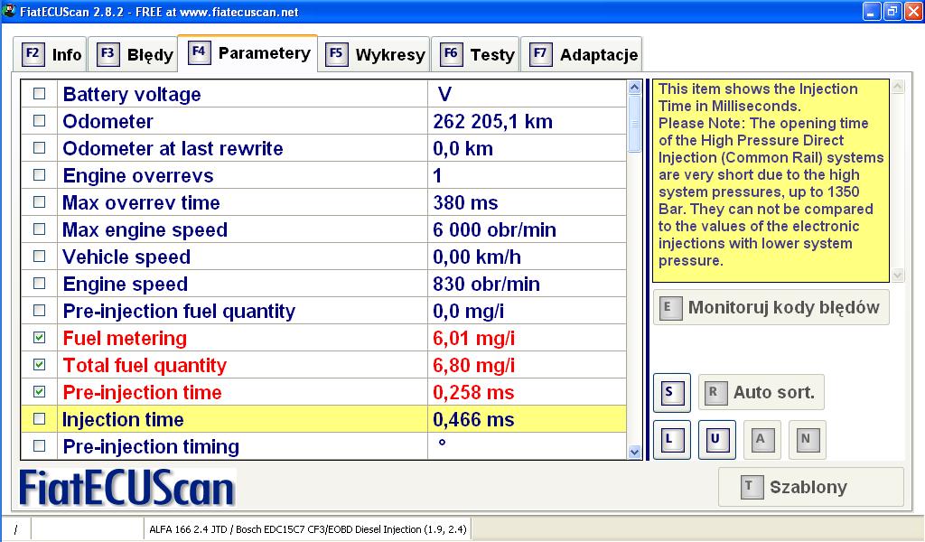This screenshot has width=925, height=542.
Task: Click the FiatECUScan logo
Action: click(126, 488)
